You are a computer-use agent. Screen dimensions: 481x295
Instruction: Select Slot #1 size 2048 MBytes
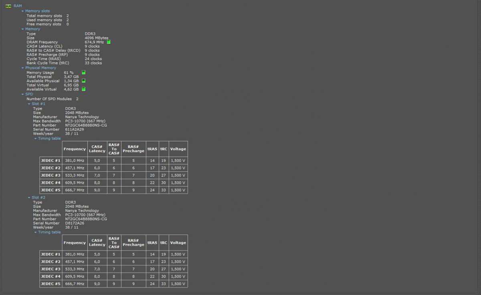pyautogui.click(x=77, y=113)
